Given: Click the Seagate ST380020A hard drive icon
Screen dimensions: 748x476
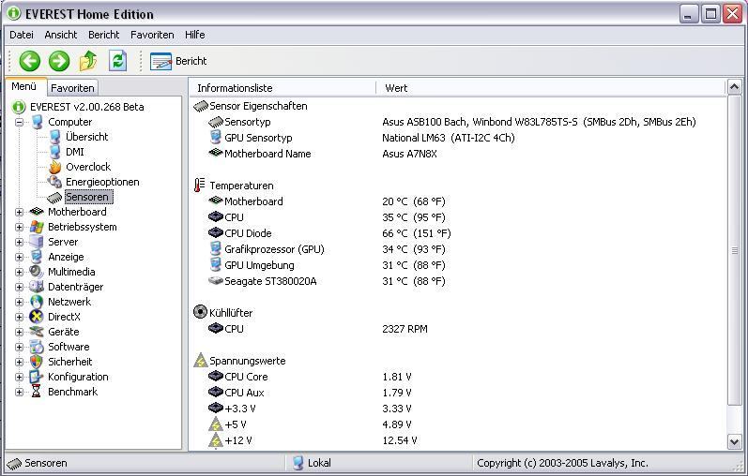Looking at the screenshot, I should click(216, 281).
